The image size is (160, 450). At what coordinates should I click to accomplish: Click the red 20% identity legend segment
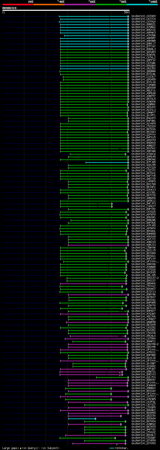(x=18, y=5)
